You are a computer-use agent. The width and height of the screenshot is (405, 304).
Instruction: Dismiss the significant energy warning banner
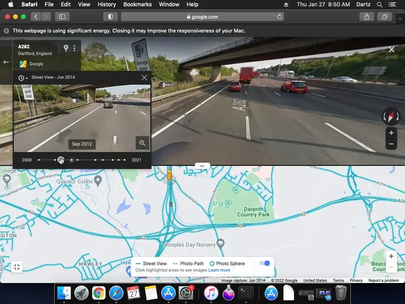(6, 31)
